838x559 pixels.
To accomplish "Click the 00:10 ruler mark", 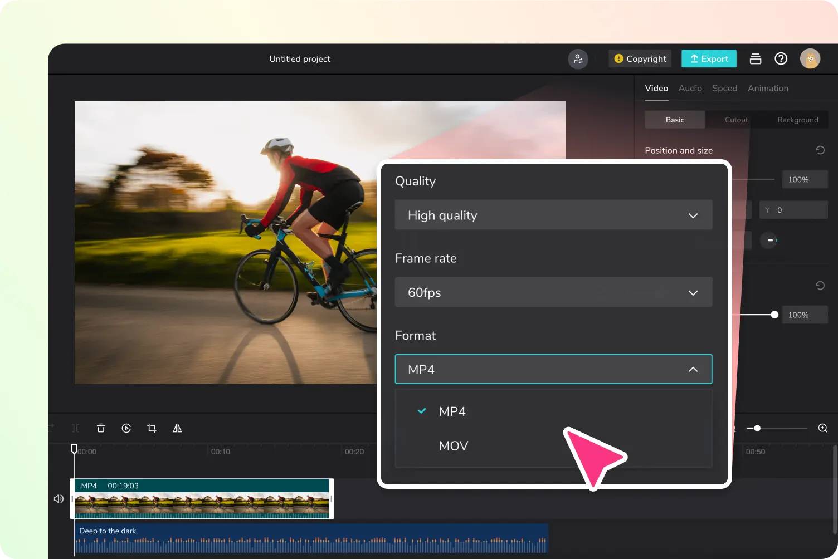I will click(x=221, y=452).
